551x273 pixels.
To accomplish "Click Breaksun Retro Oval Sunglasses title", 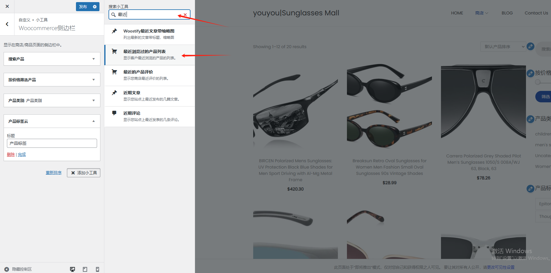I will click(x=389, y=167).
